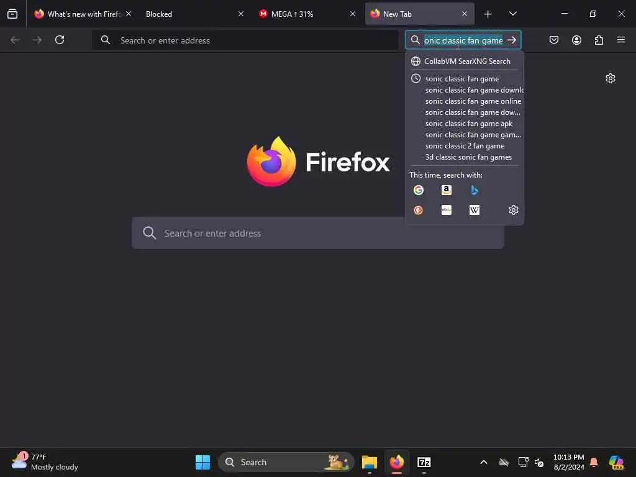Go back one page

15,40
